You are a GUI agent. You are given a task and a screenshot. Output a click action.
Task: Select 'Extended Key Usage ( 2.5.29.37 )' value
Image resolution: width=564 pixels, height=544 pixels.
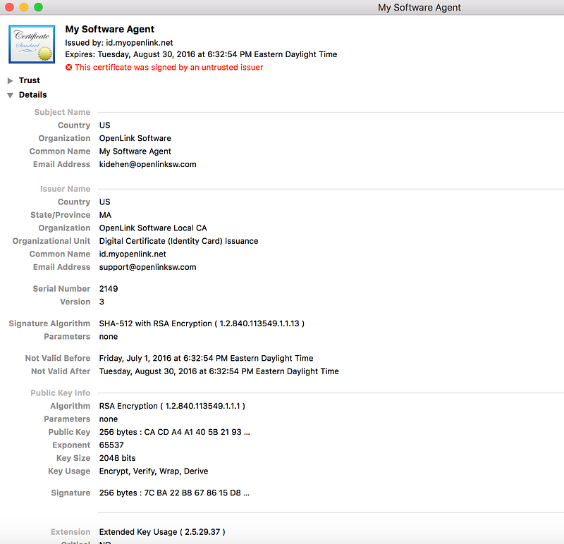coord(162,532)
